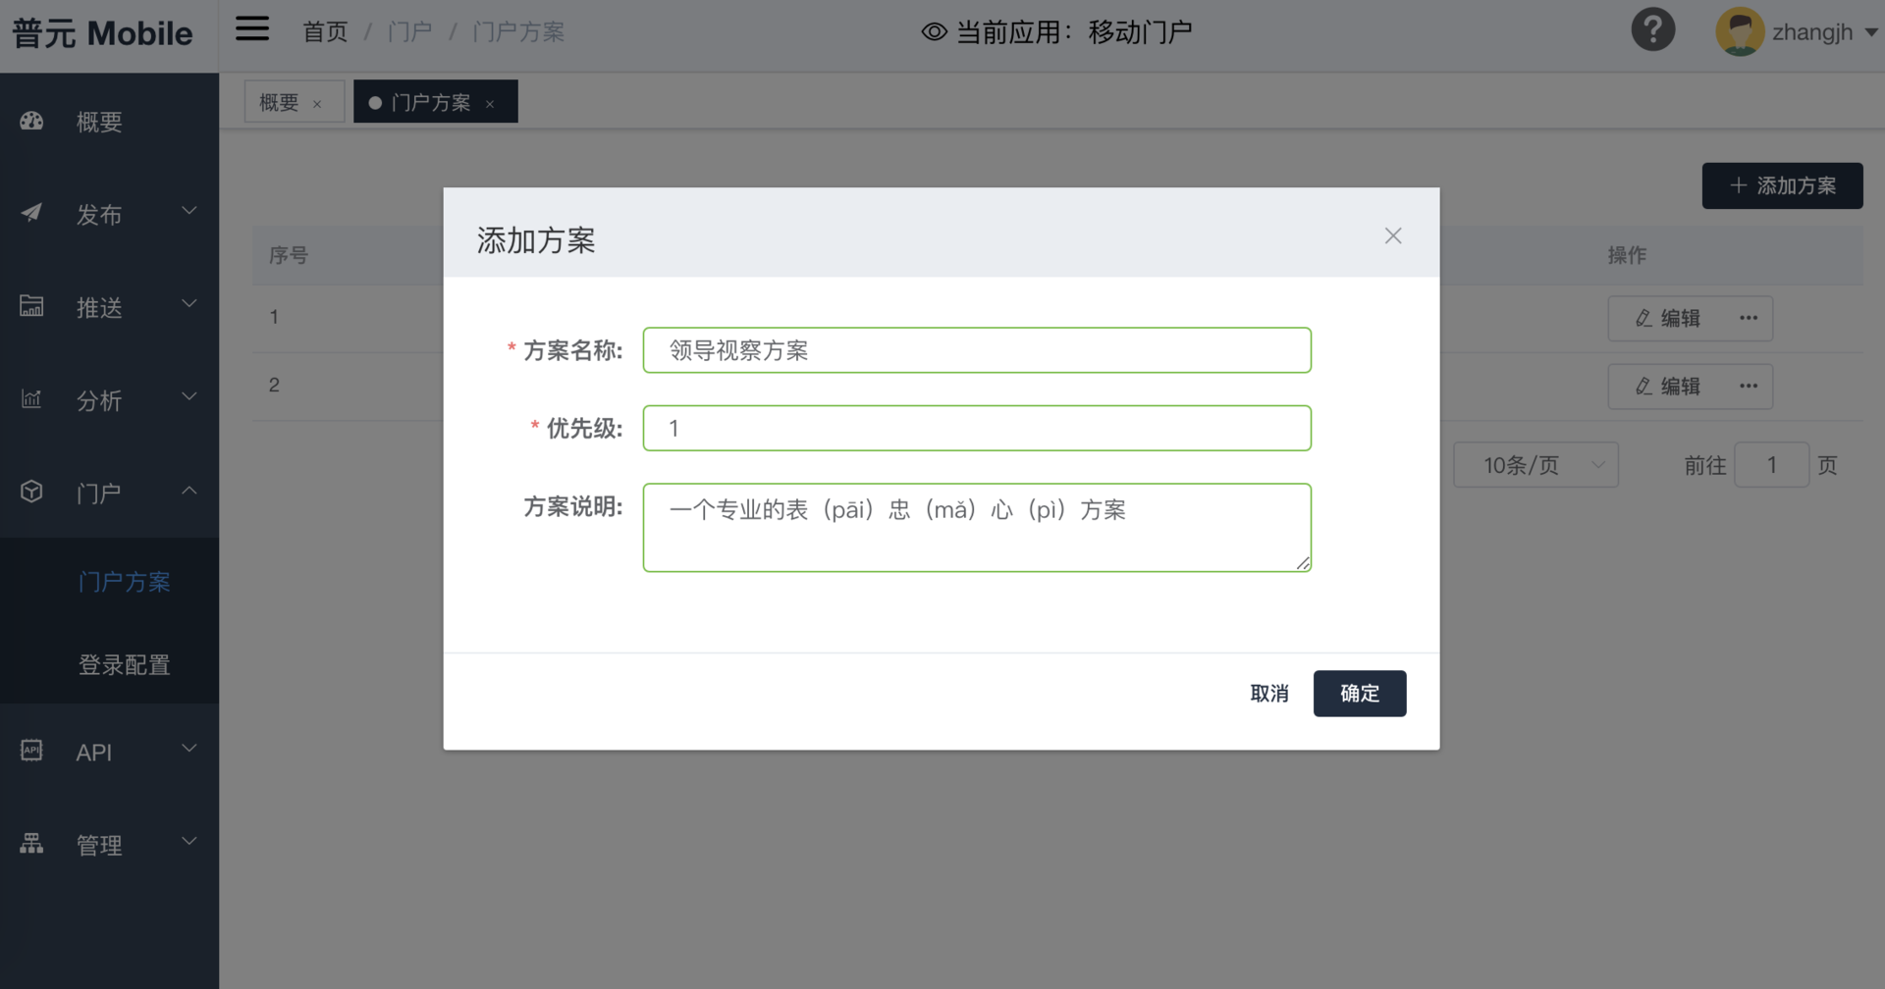This screenshot has width=1885, height=989.
Task: Close the 门户方案 tab
Action: pos(490,104)
